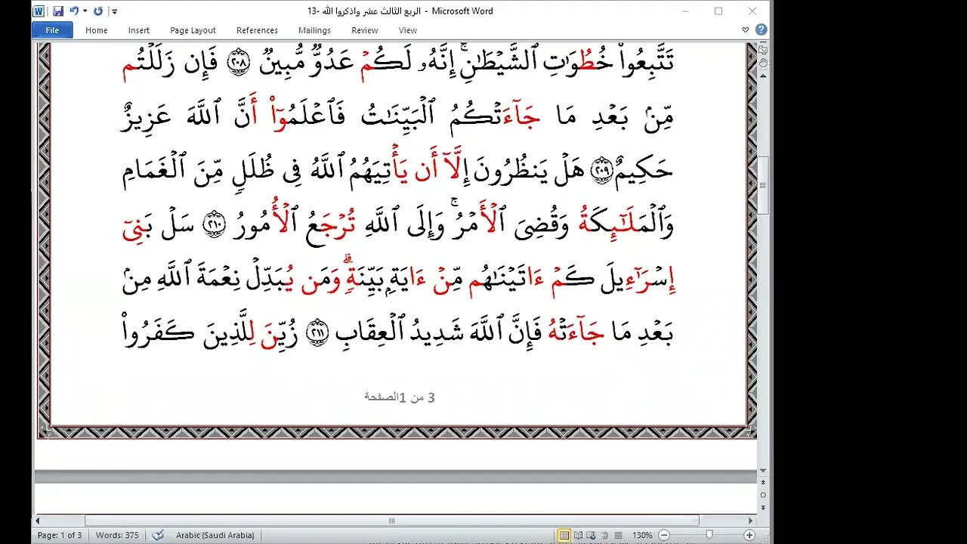Expand the minimized ribbon with the chevron

[746, 30]
